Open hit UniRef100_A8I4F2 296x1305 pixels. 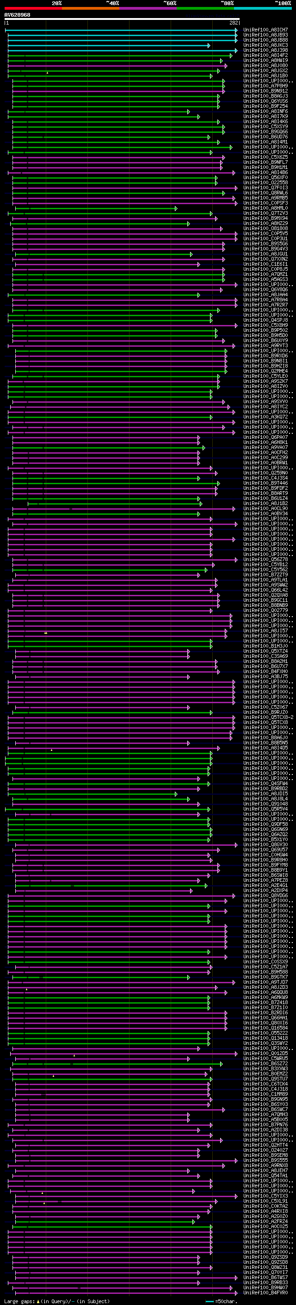click(x=265, y=55)
